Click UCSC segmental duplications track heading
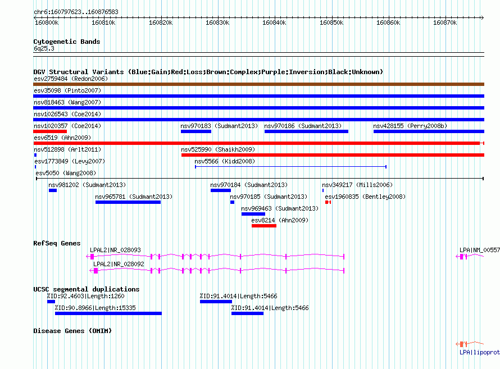 [x=87, y=289]
